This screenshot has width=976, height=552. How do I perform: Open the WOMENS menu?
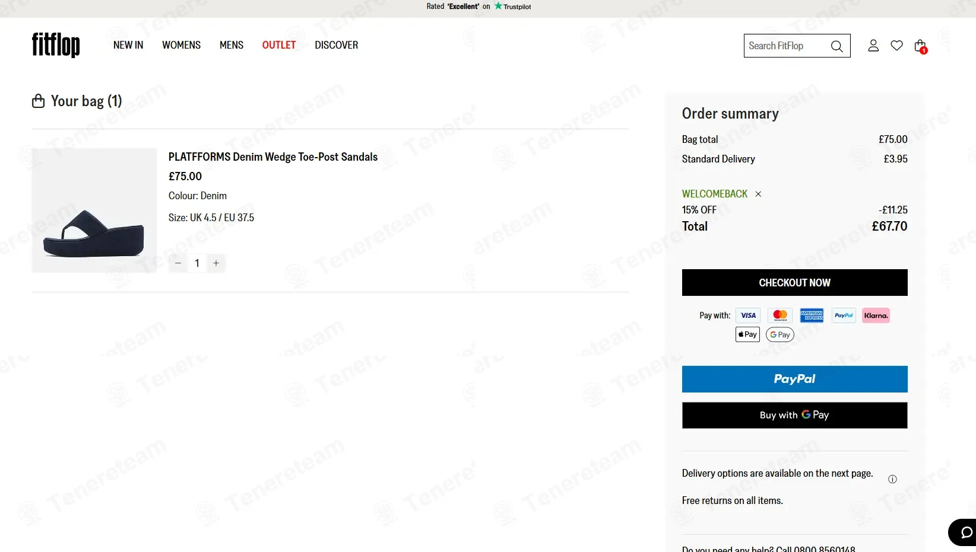tap(182, 45)
